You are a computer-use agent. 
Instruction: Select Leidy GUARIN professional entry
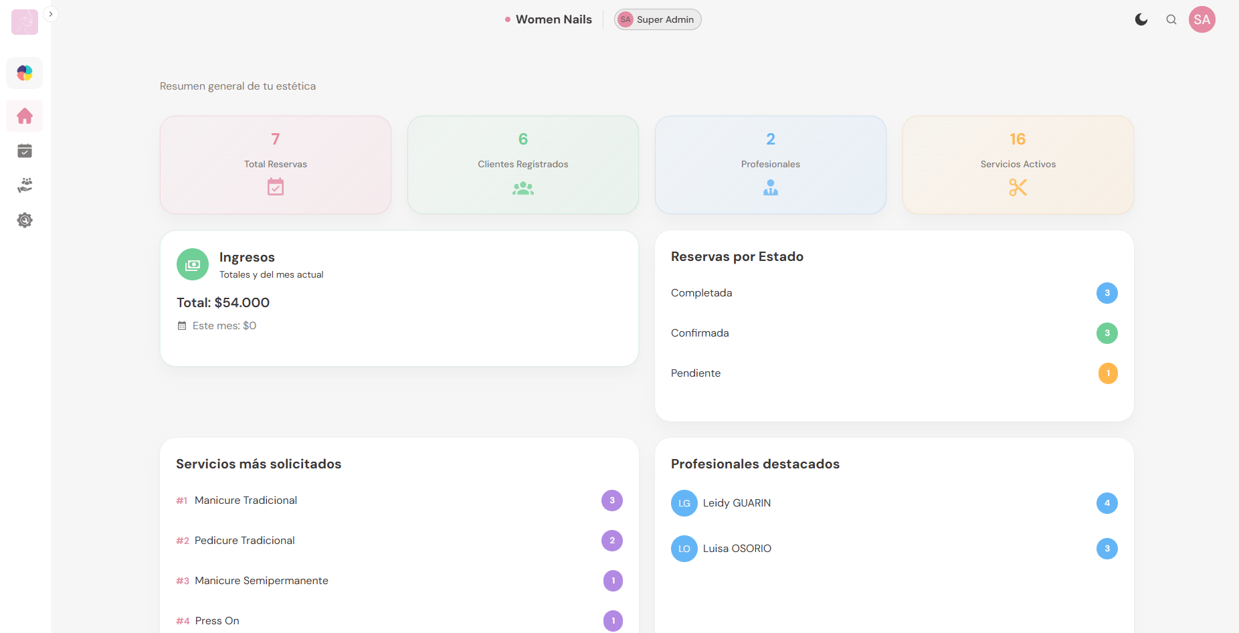pyautogui.click(x=737, y=503)
